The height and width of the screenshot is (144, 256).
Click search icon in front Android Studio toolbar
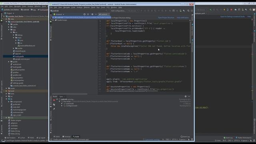(188, 11)
